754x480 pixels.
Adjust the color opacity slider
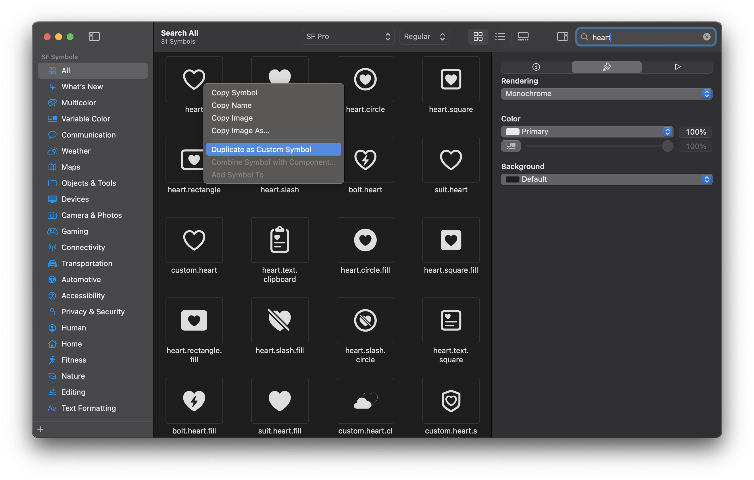point(667,146)
